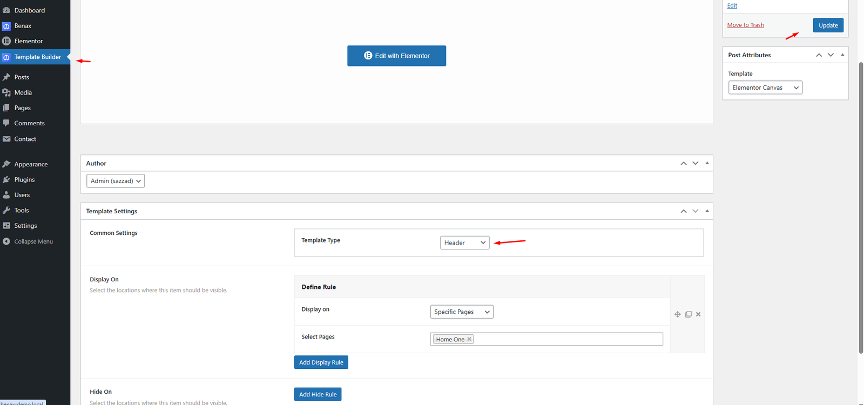
Task: Delete the display rule with the X icon
Action: (x=698, y=314)
